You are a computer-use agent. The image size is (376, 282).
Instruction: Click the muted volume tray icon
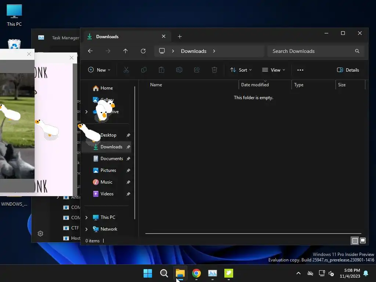coord(331,273)
